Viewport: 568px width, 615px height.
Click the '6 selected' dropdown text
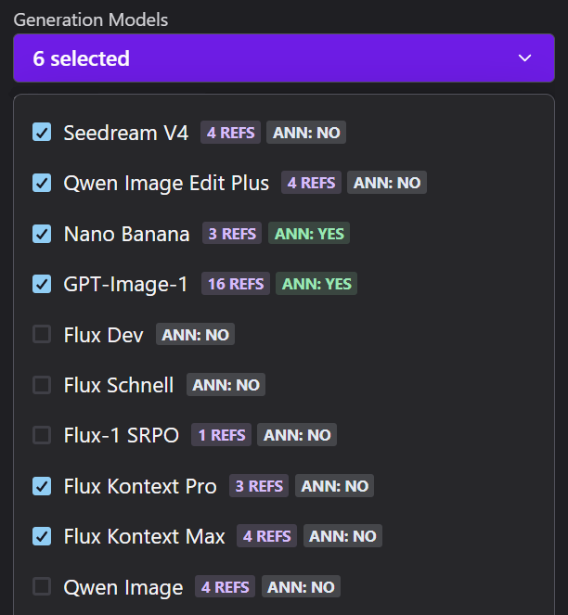point(82,58)
